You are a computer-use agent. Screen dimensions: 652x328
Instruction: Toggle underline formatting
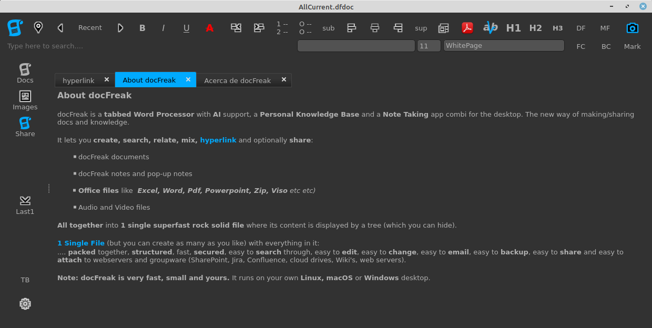186,28
